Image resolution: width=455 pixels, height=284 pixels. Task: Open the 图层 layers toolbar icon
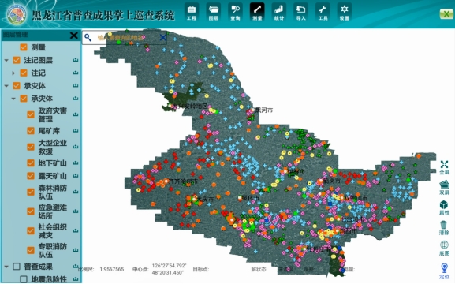214,12
